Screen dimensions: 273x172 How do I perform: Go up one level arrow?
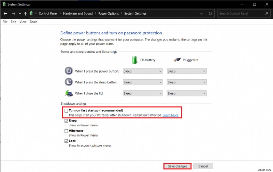[x=25, y=14]
